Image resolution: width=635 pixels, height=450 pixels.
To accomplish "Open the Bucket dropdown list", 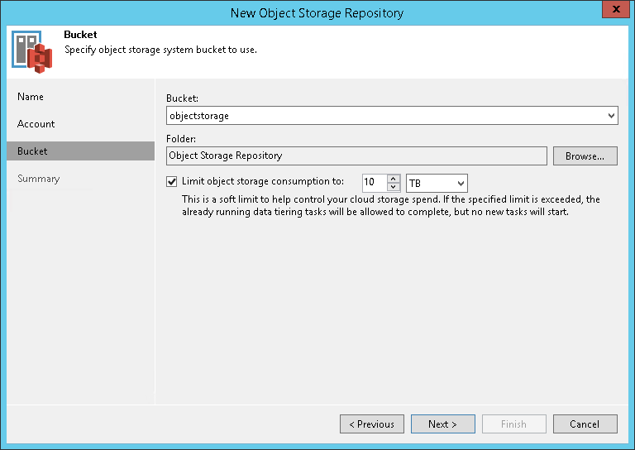I will 611,116.
